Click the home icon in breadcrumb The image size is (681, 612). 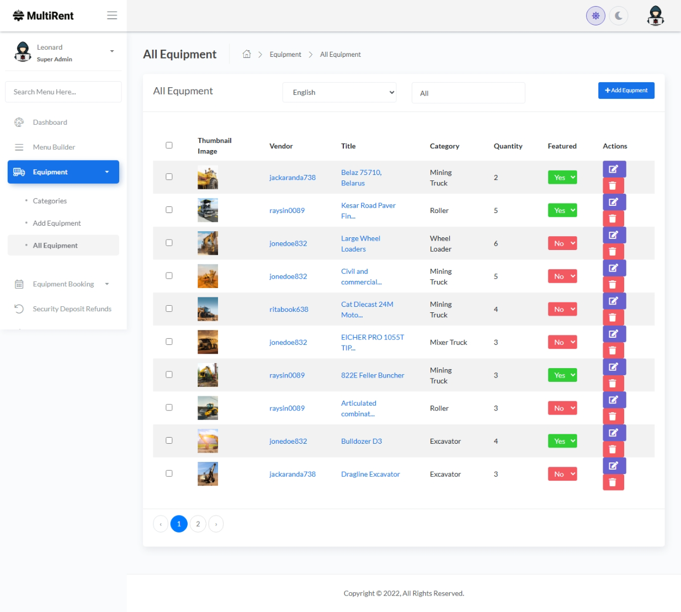pos(247,54)
